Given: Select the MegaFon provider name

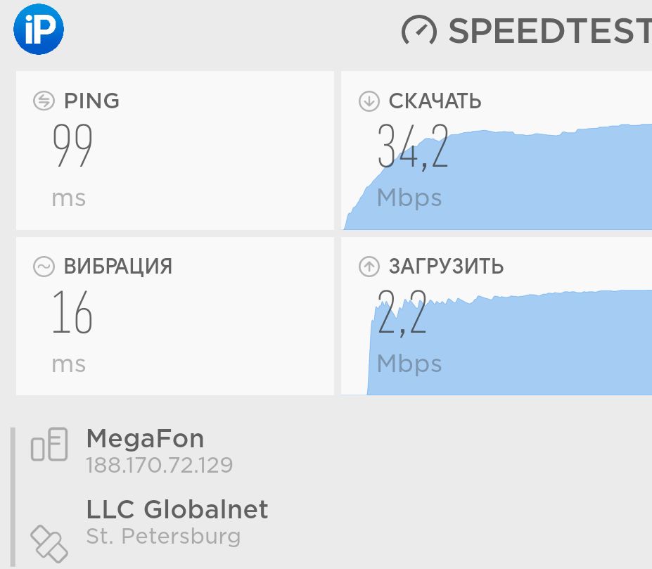Looking at the screenshot, I should (x=145, y=439).
